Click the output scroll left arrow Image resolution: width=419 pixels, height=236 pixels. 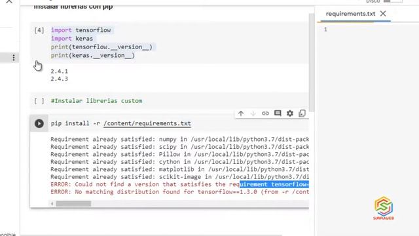pos(52,204)
